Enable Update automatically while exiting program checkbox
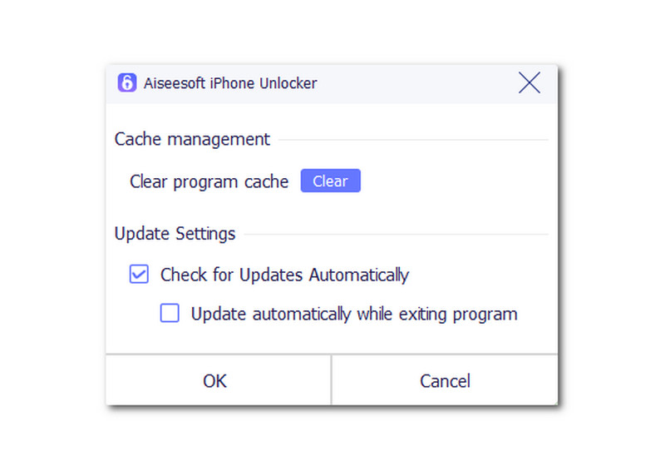665x471 pixels. [170, 314]
